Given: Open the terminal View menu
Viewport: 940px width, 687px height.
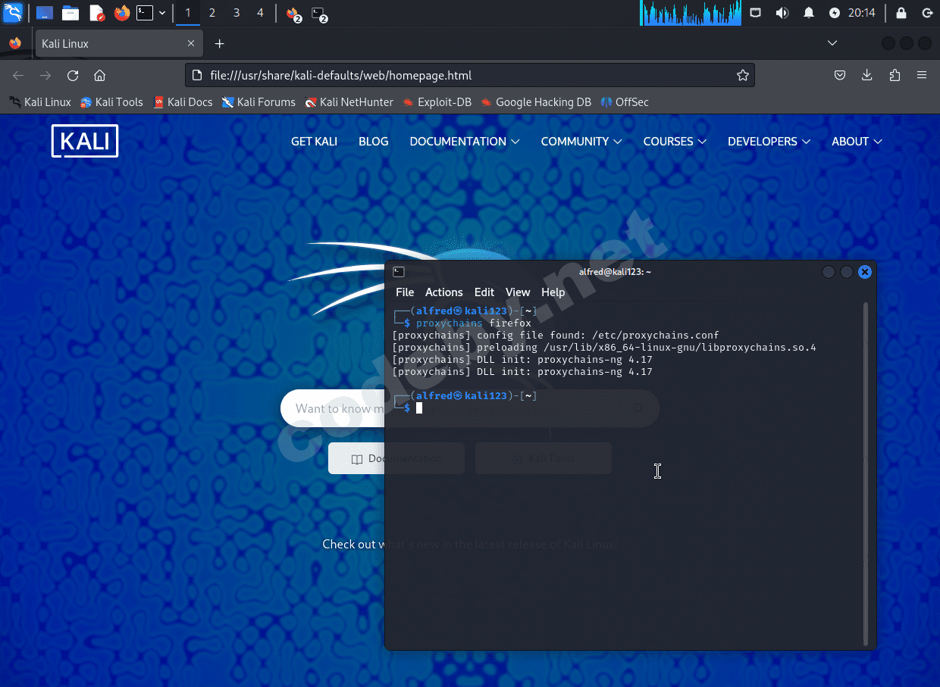Looking at the screenshot, I should [518, 292].
